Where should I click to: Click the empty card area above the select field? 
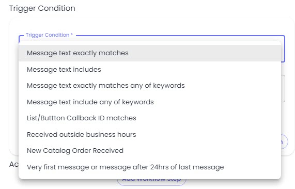(x=152, y=25)
